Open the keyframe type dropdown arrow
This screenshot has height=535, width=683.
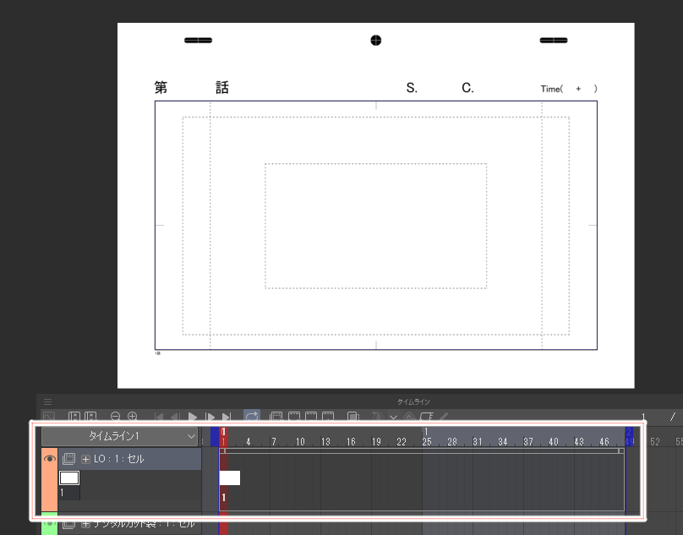(x=393, y=418)
